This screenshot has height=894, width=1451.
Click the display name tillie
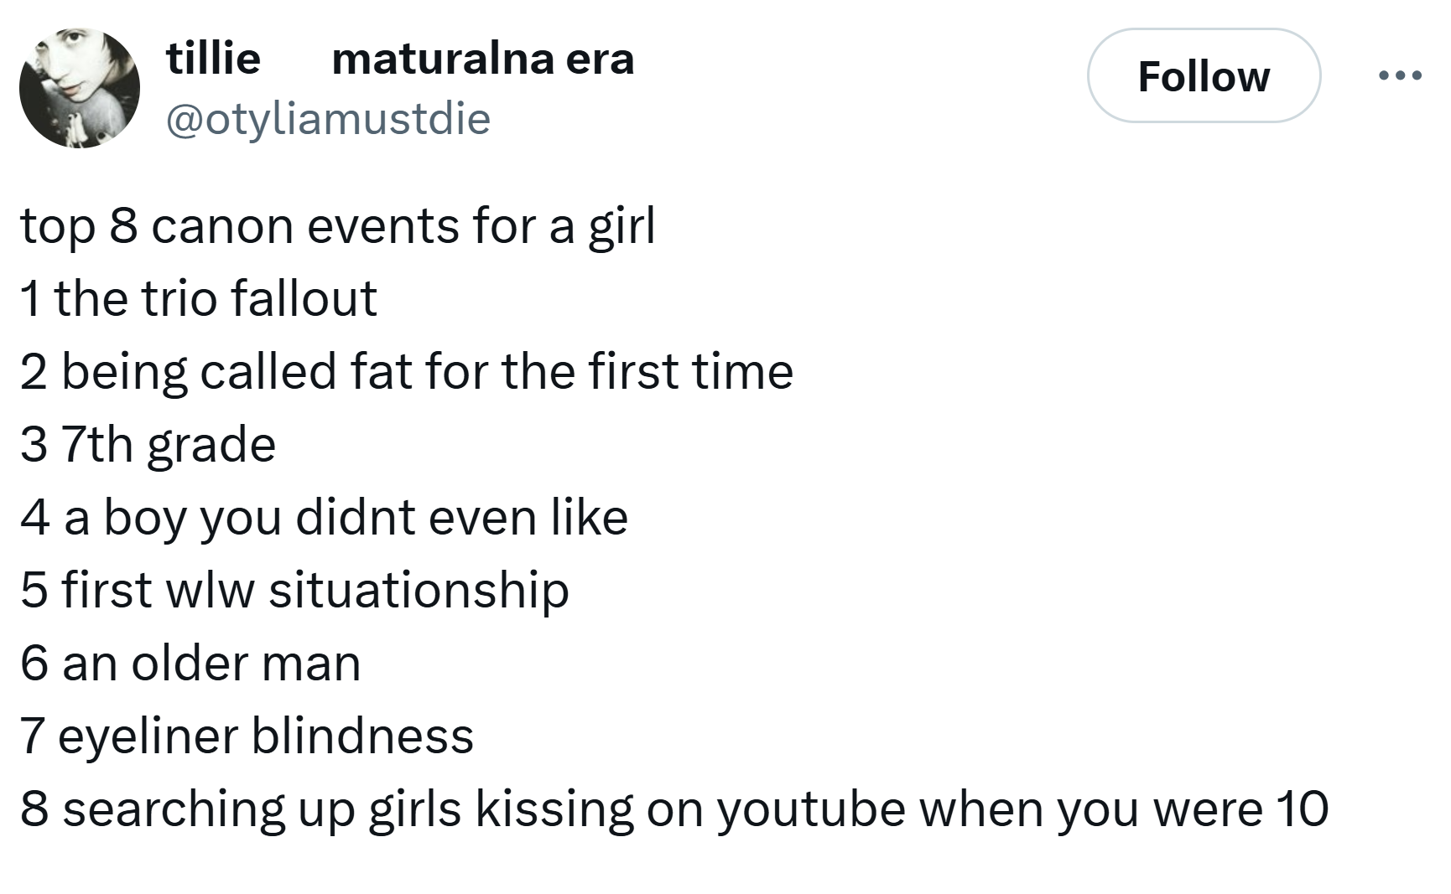point(213,58)
